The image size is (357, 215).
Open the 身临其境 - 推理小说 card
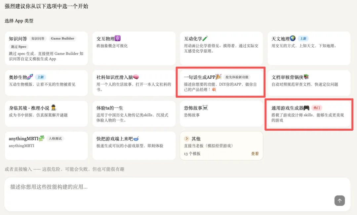click(x=46, y=114)
